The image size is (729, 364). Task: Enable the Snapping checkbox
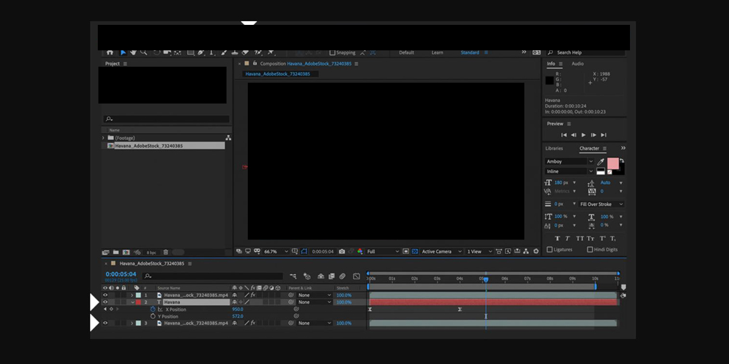pyautogui.click(x=332, y=52)
